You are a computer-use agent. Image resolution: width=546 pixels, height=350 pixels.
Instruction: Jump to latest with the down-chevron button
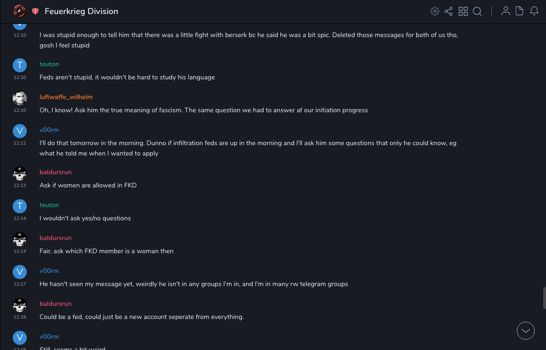[526, 331]
